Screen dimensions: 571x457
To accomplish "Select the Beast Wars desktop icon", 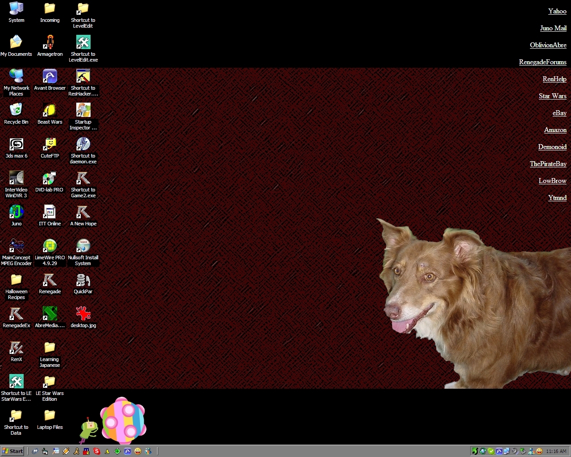I will point(50,110).
